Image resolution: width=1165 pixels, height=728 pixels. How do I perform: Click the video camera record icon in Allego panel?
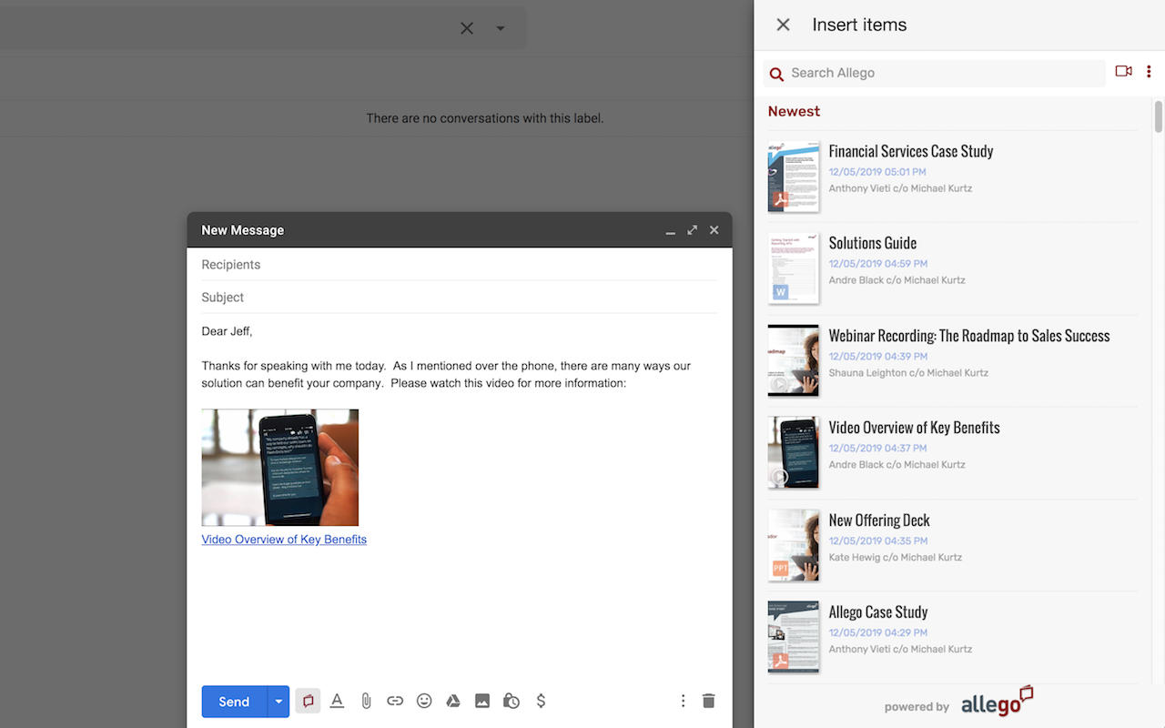click(x=1124, y=71)
